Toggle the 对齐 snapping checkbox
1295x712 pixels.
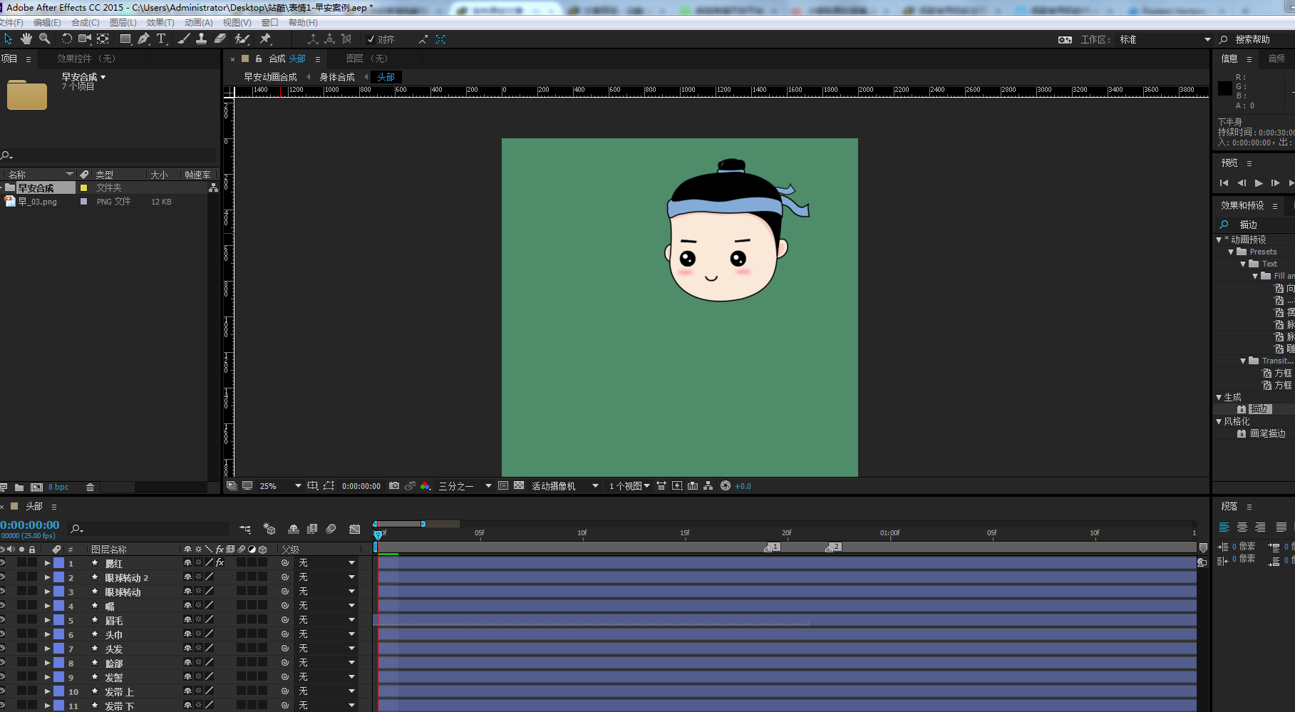point(371,39)
